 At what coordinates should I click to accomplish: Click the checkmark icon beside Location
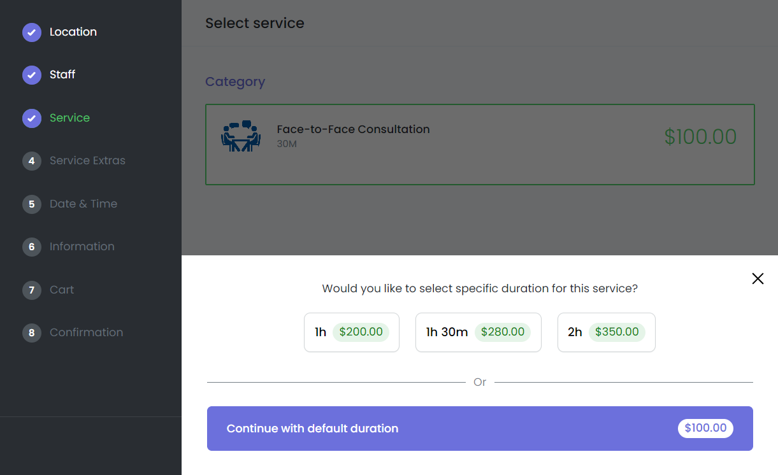[31, 32]
